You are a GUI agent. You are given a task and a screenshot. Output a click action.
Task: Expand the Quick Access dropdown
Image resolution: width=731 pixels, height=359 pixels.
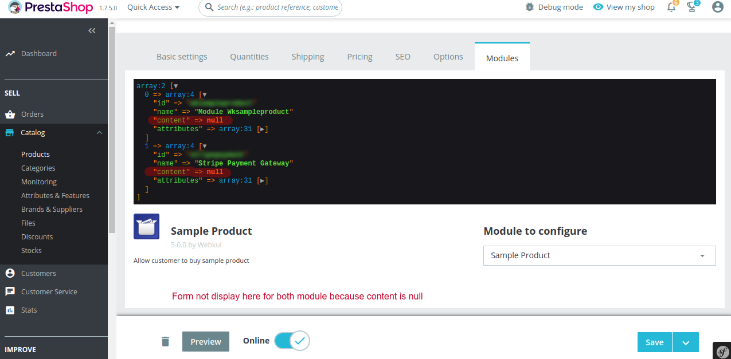tap(153, 7)
